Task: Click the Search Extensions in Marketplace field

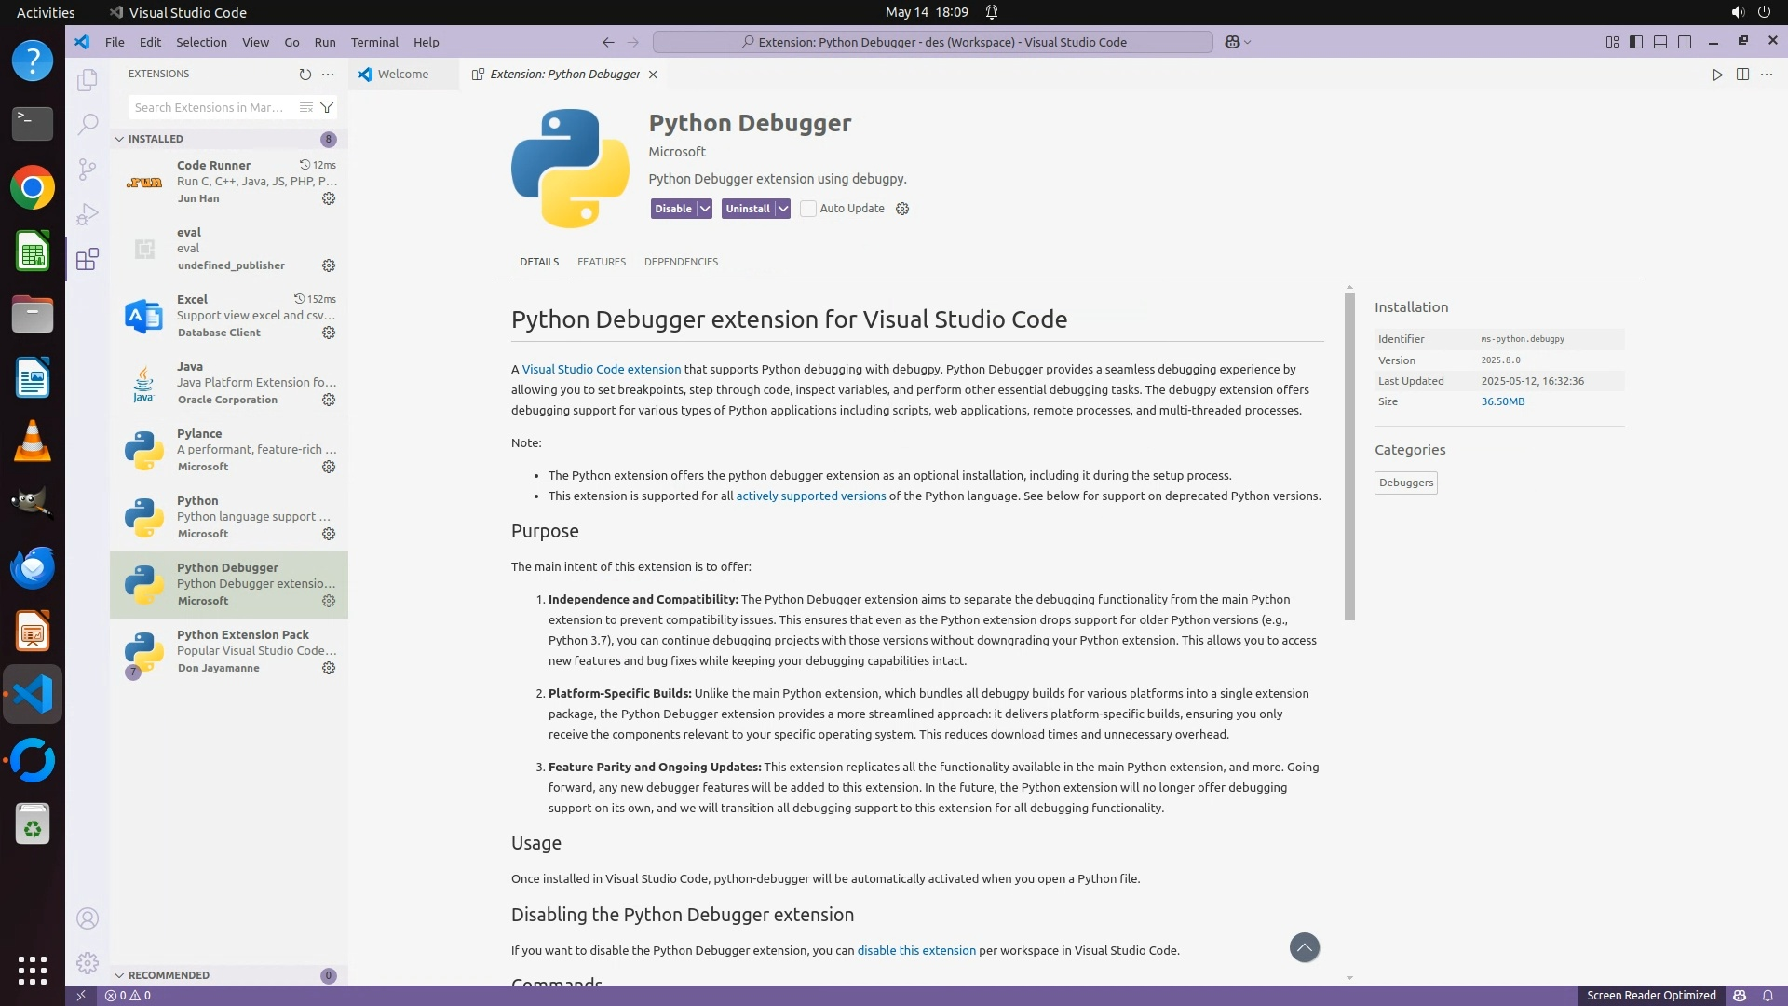Action: pyautogui.click(x=210, y=107)
